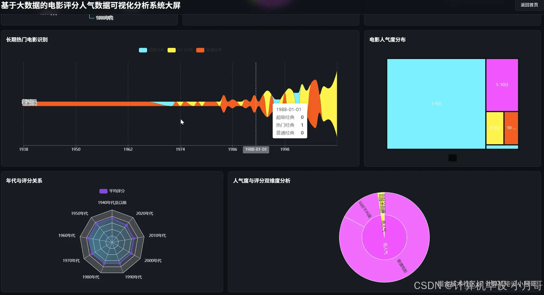Screen dimensions: 544x295
Task: Click the 返回首页 button
Action: pyautogui.click(x=529, y=5)
